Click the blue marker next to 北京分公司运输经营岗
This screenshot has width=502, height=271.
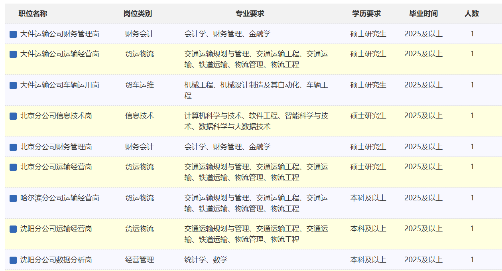[x=13, y=167]
